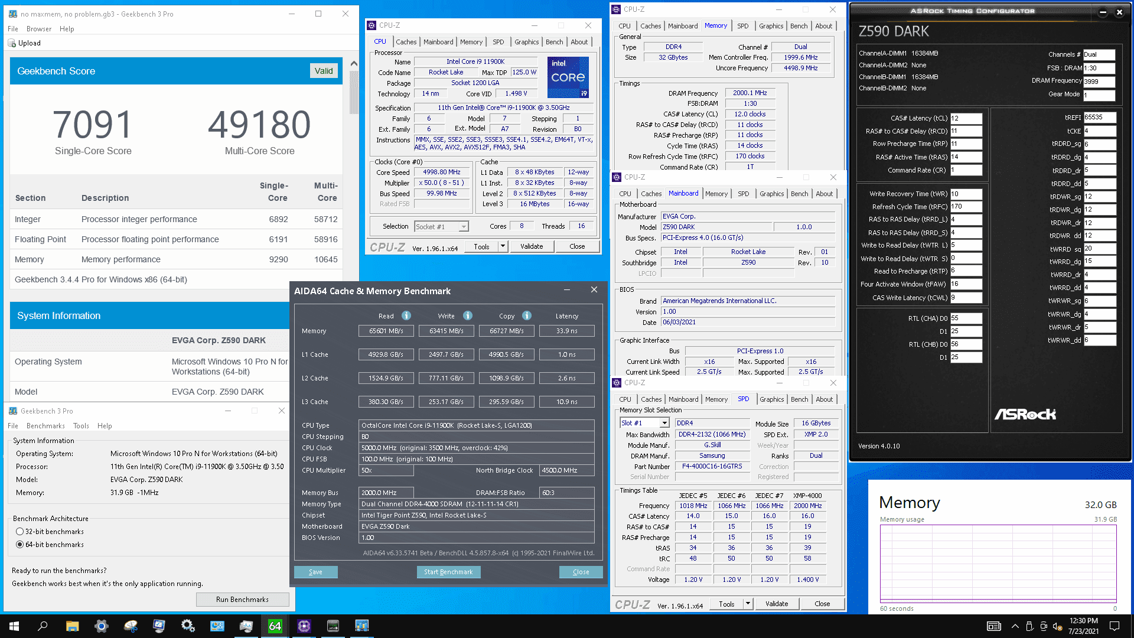Screen dimensions: 1134x638
Task: Click Start Benchmark in AIDA64
Action: tap(448, 572)
